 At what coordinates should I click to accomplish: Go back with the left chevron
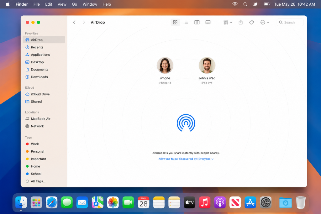coord(74,22)
